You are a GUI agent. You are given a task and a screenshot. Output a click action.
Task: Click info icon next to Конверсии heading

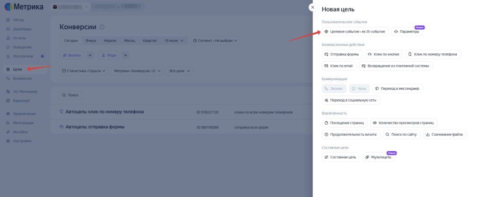point(102,27)
